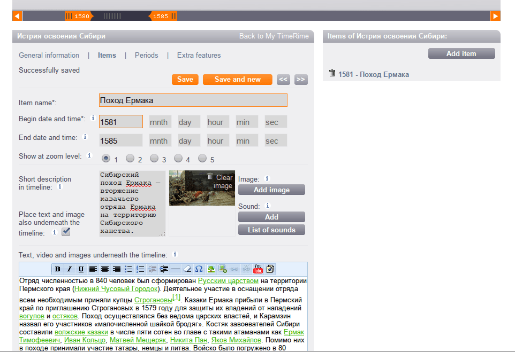The height and width of the screenshot is (352, 515).
Task: Select zoom level 5 radio button
Action: click(202, 158)
